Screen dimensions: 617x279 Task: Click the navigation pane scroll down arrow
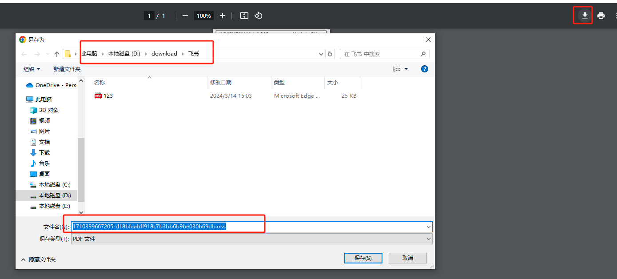pyautogui.click(x=81, y=212)
